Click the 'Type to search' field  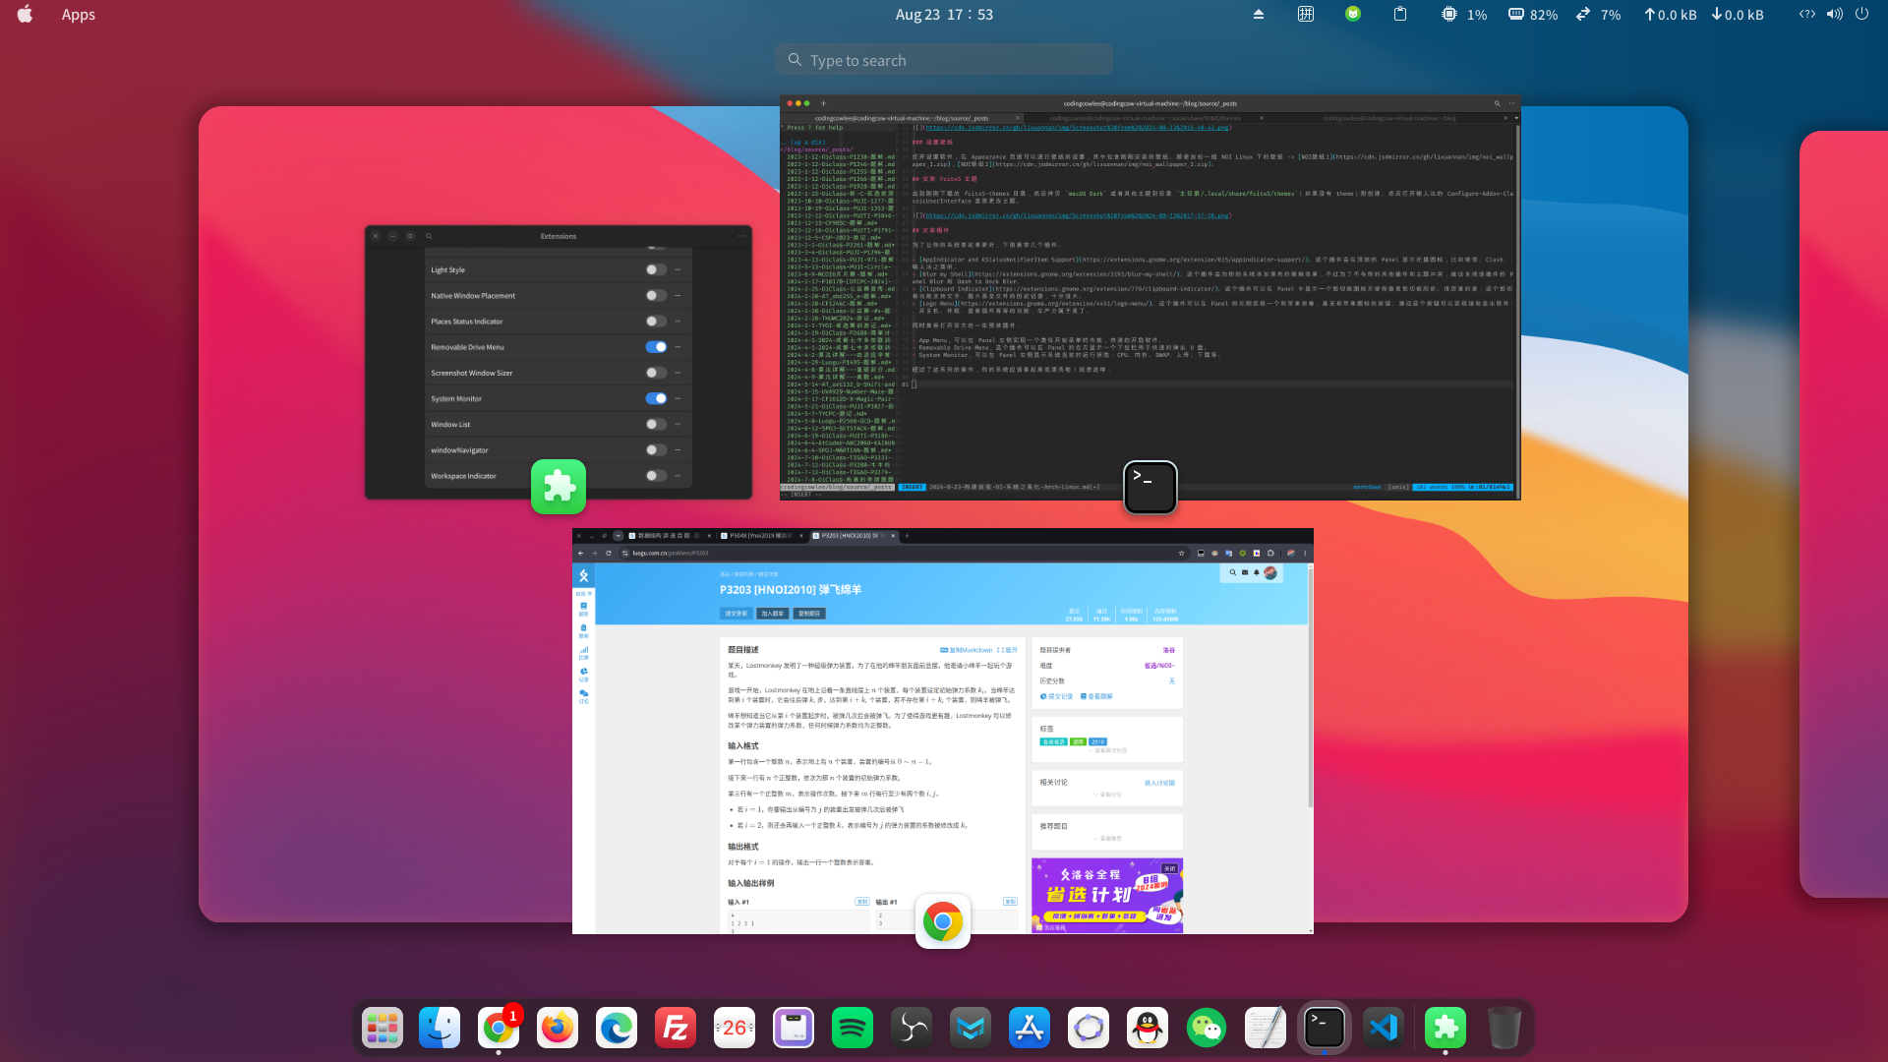pyautogui.click(x=944, y=60)
